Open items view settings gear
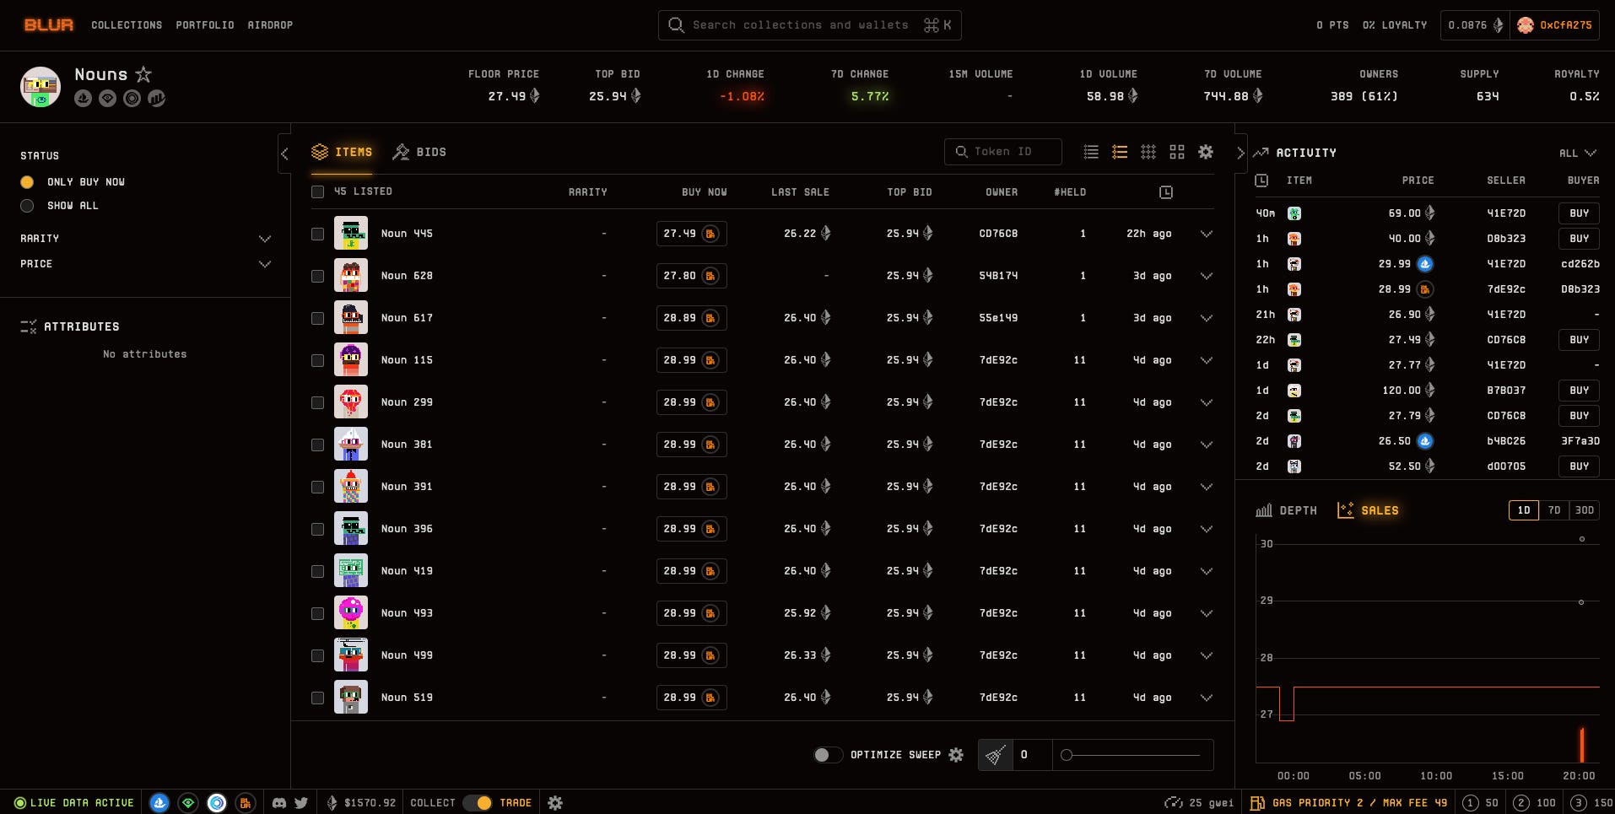The height and width of the screenshot is (814, 1615). (1206, 152)
